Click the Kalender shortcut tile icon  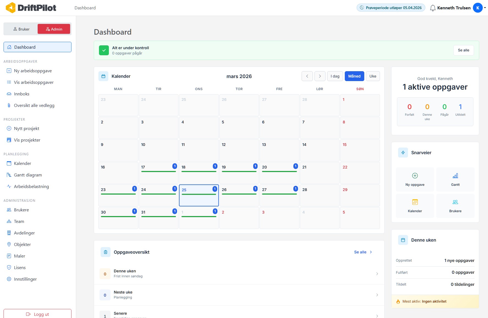pyautogui.click(x=415, y=202)
